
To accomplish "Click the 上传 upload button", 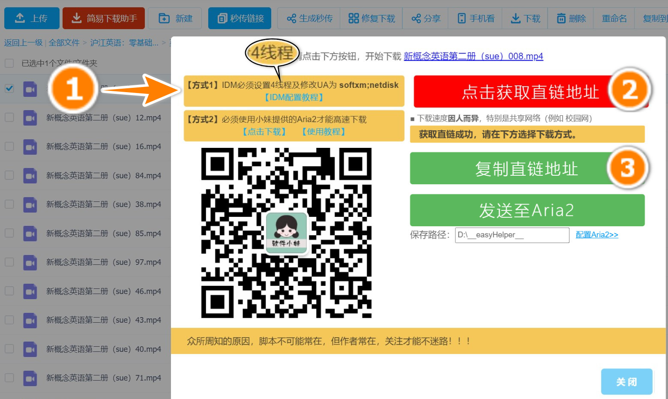I will click(32, 18).
